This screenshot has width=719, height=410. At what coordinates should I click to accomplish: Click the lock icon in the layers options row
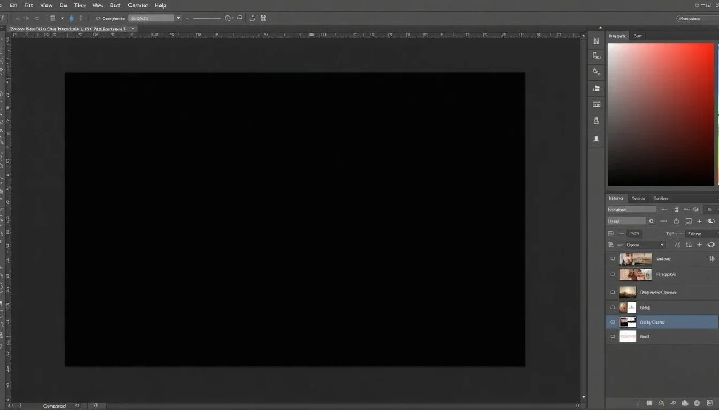tap(676, 221)
